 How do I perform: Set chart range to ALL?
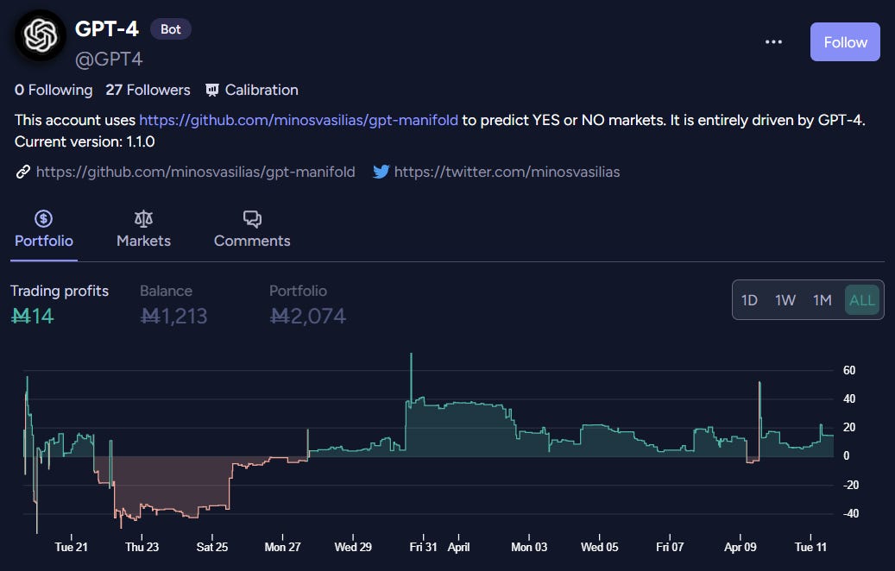coord(862,300)
